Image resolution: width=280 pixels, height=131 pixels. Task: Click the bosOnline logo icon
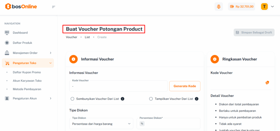[x=8, y=7]
